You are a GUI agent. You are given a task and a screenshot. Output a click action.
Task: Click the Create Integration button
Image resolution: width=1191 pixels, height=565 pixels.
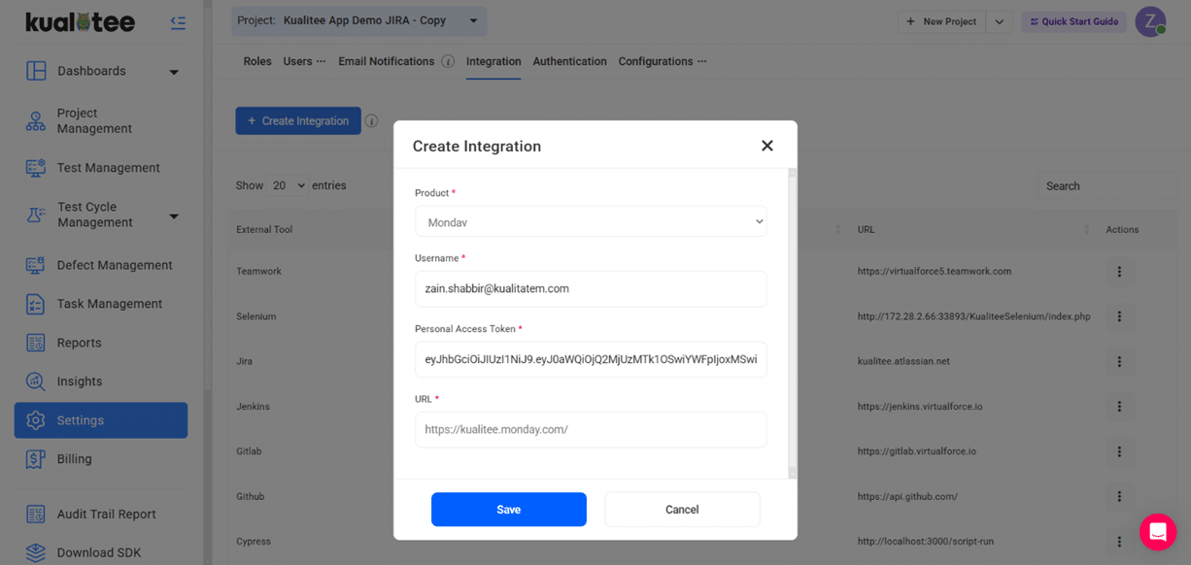(x=298, y=120)
